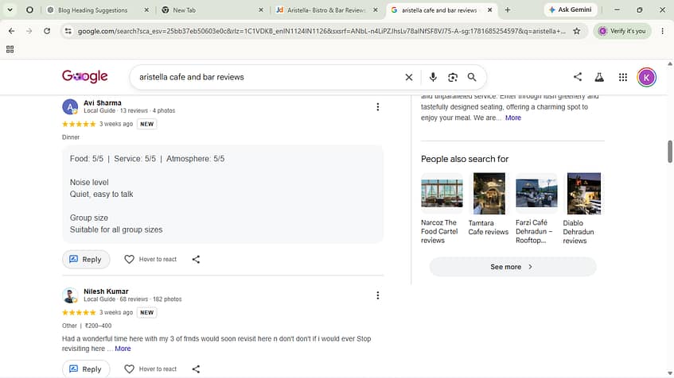Open the Chrome three-dot menu
The height and width of the screenshot is (378, 674).
coord(662,31)
